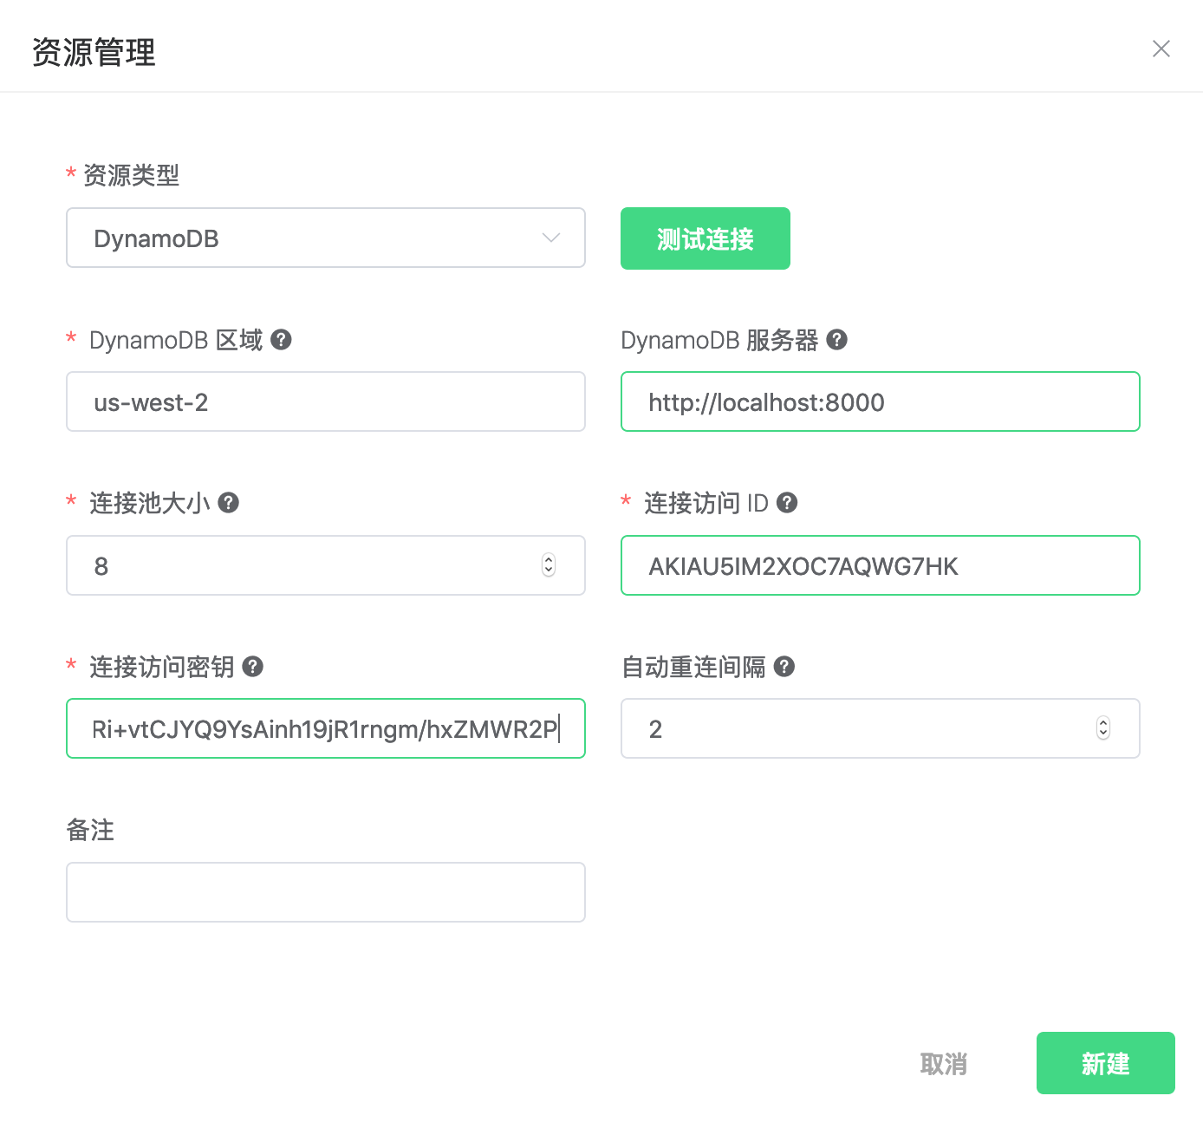1203x1122 pixels.
Task: Click help icon beside 连接访问密钥 label
Action: [253, 667]
